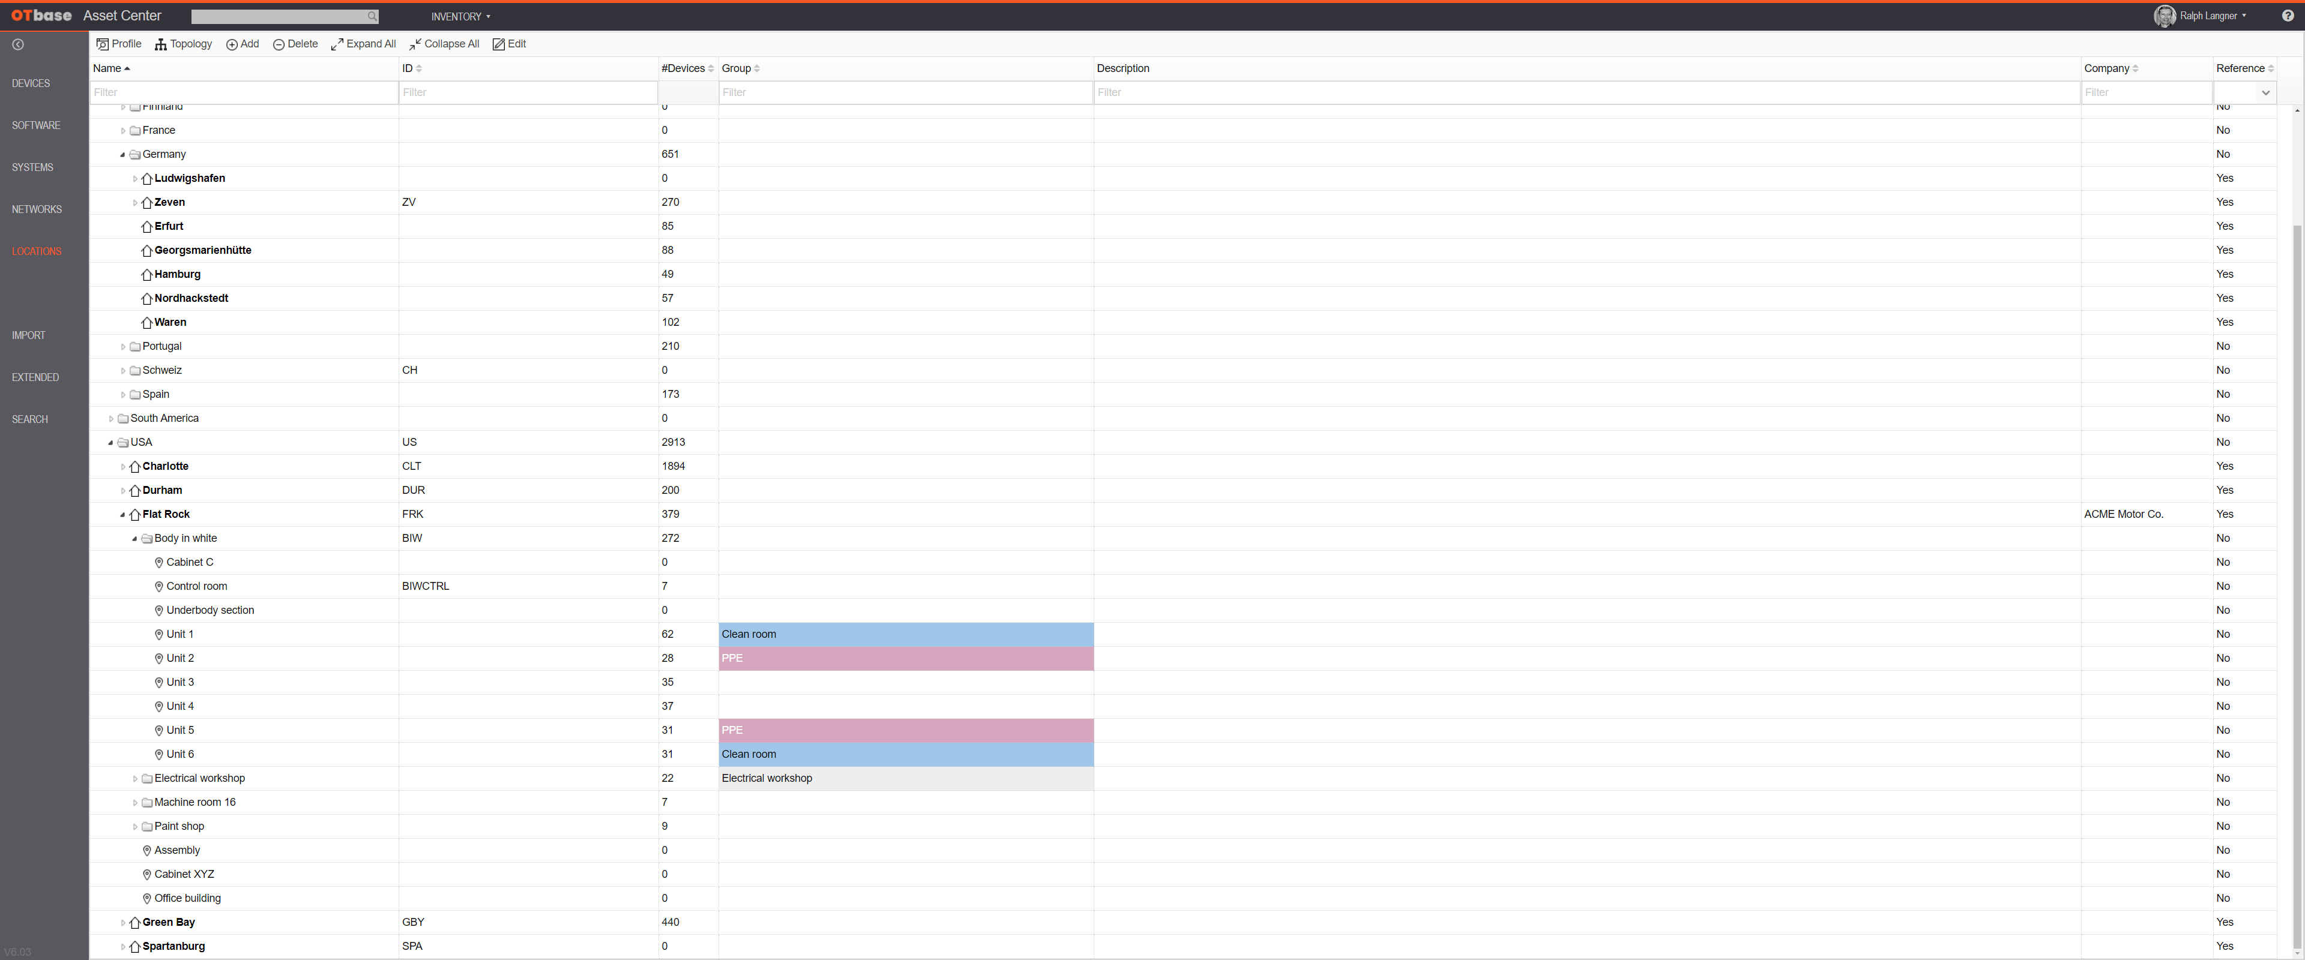Click the Green Bay site house icon
Screen dimensions: 2305x960
coord(135,922)
